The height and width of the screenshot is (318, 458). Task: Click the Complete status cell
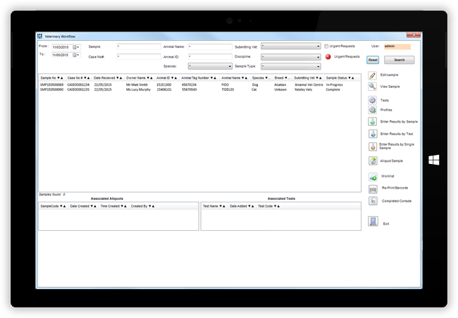333,89
